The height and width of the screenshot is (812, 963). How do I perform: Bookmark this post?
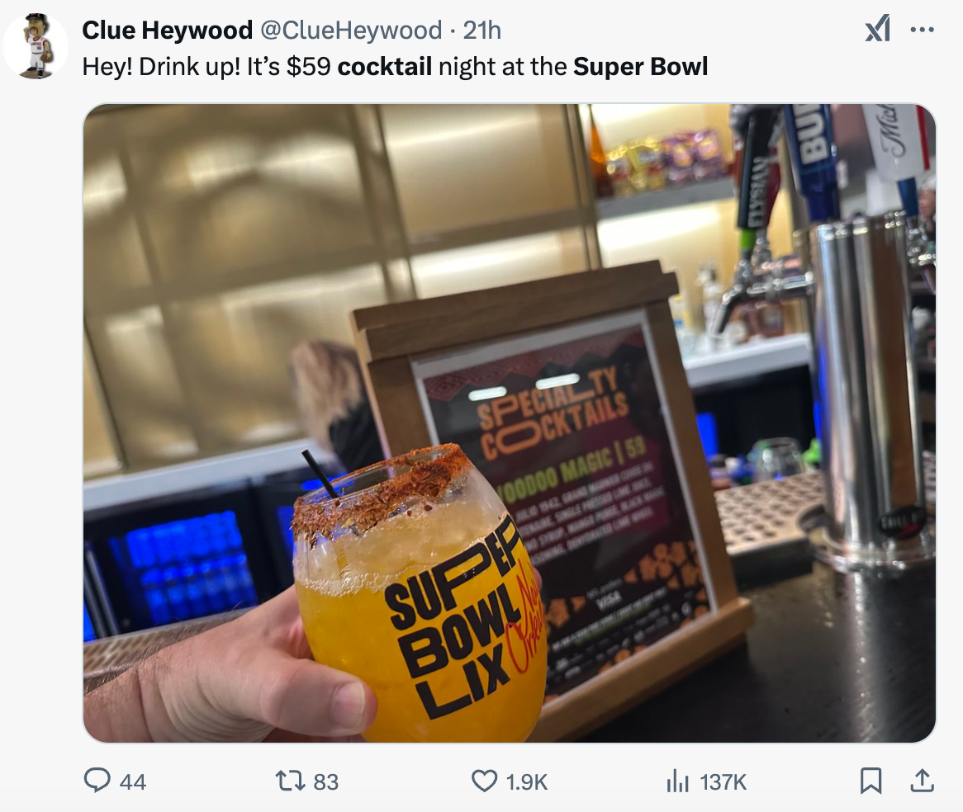point(870,781)
